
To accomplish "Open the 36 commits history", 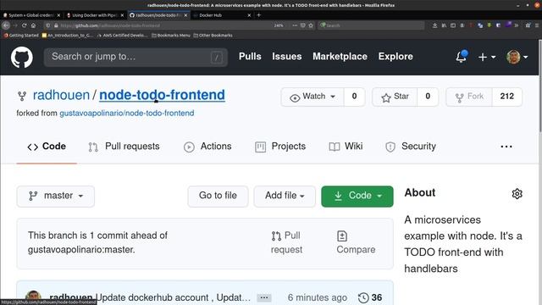I will (370, 297).
